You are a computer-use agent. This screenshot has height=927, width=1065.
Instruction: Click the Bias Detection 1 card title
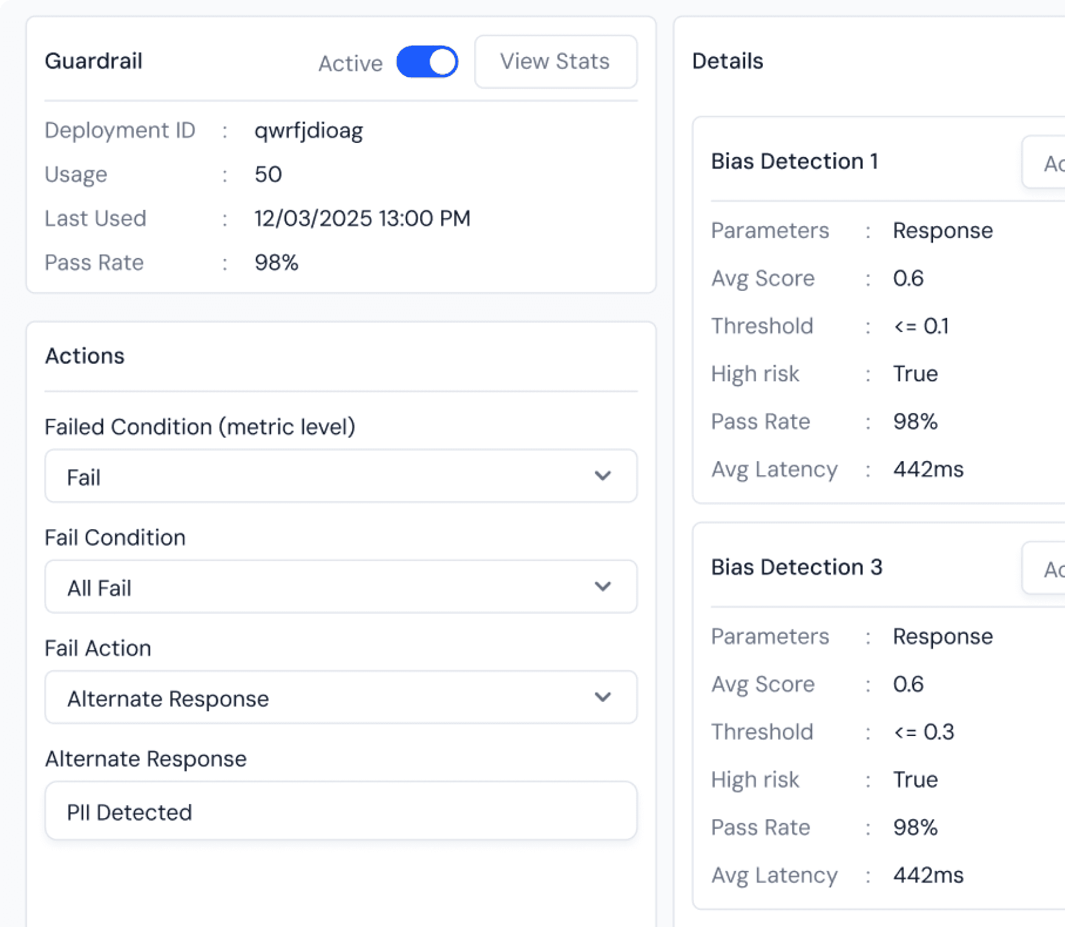click(794, 161)
